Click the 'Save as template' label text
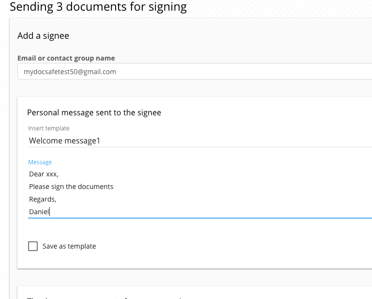 [x=69, y=246]
